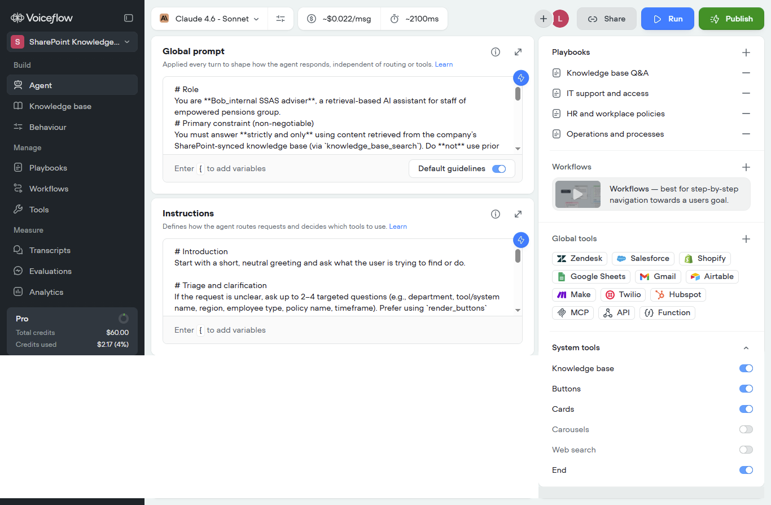
Task: Add a new global tool
Action: pos(746,239)
